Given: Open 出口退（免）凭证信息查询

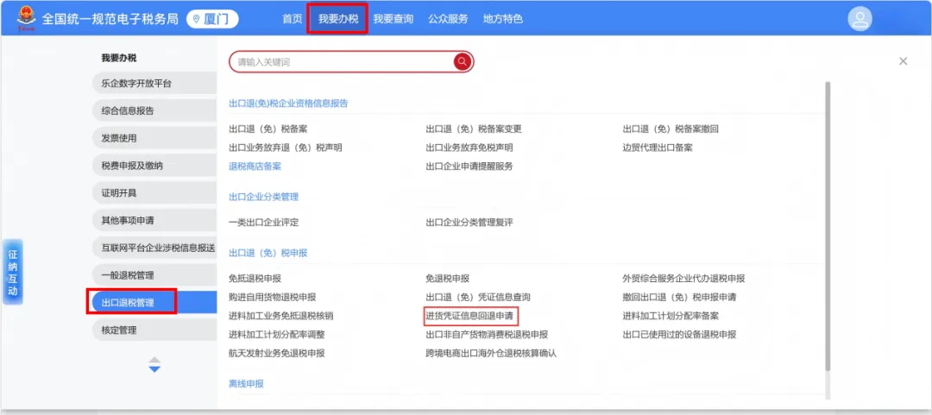Looking at the screenshot, I should coord(478,297).
